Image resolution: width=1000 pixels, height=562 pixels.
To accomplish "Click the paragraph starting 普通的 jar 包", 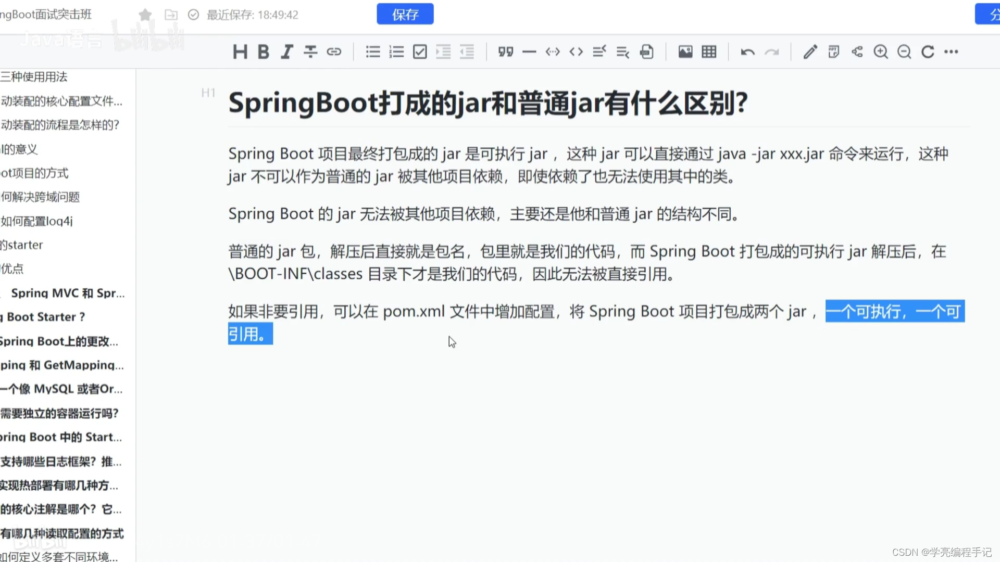I will pyautogui.click(x=587, y=263).
